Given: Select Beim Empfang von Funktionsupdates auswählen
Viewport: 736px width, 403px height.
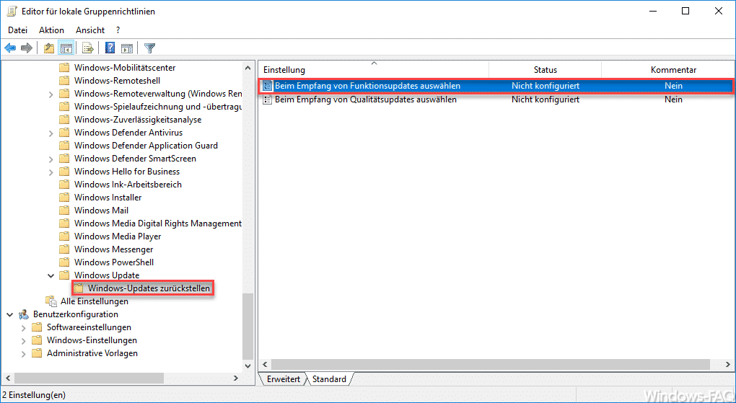Looking at the screenshot, I should click(367, 86).
